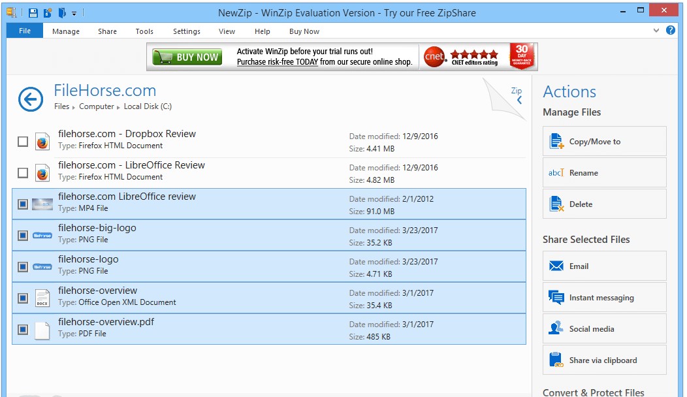The width and height of the screenshot is (687, 397).
Task: Follow the Purchase risk-free TODAY link
Action: (278, 62)
